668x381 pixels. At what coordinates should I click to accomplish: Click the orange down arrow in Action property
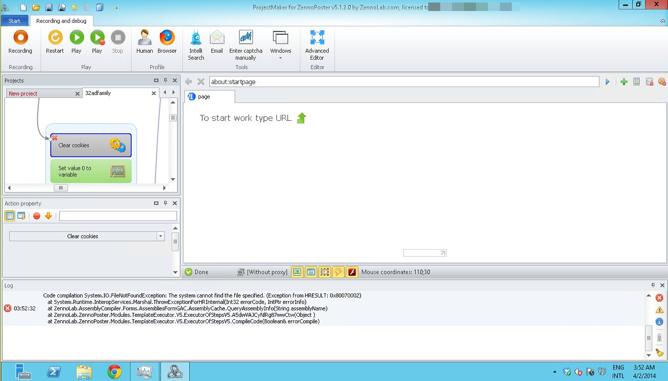48,216
